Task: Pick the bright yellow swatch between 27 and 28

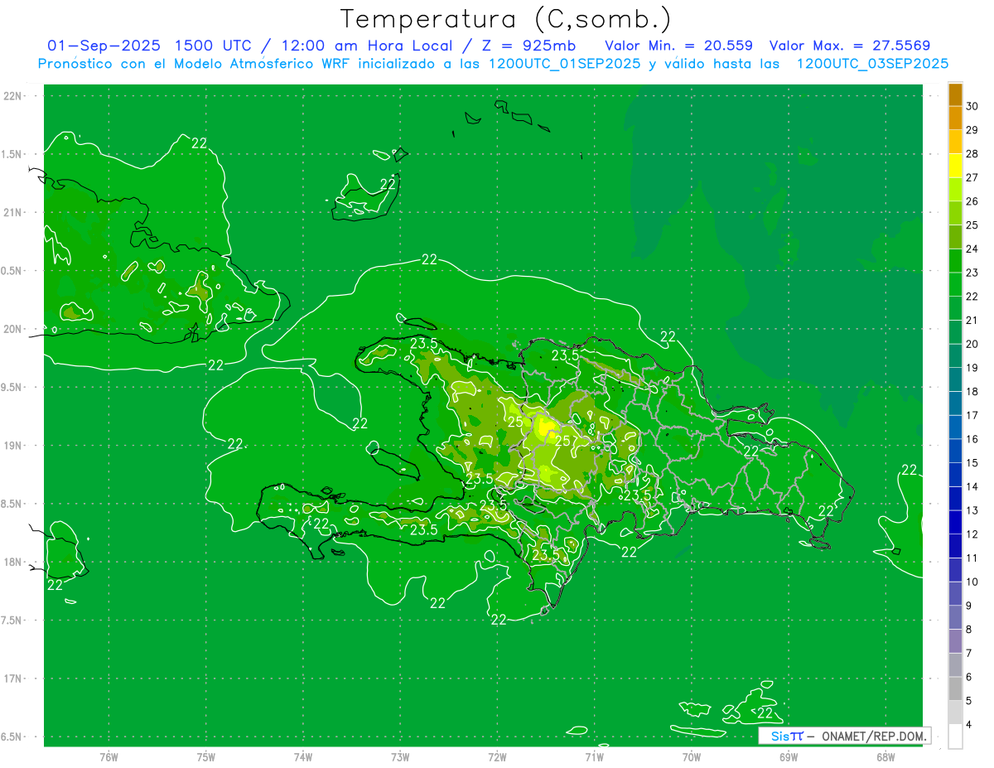Action: 955,166
